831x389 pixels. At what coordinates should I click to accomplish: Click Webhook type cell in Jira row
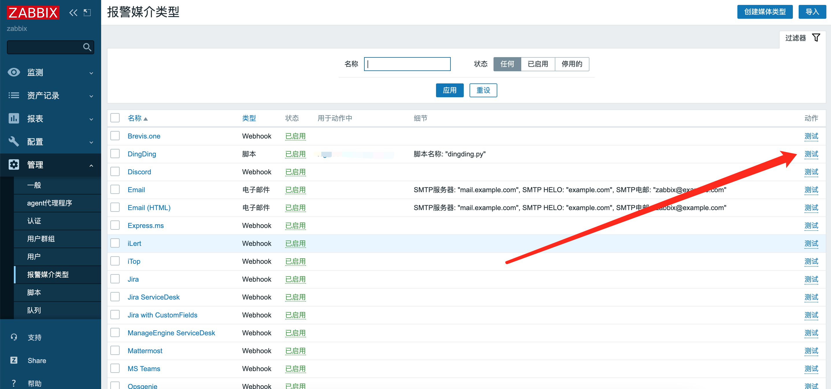pyautogui.click(x=257, y=279)
